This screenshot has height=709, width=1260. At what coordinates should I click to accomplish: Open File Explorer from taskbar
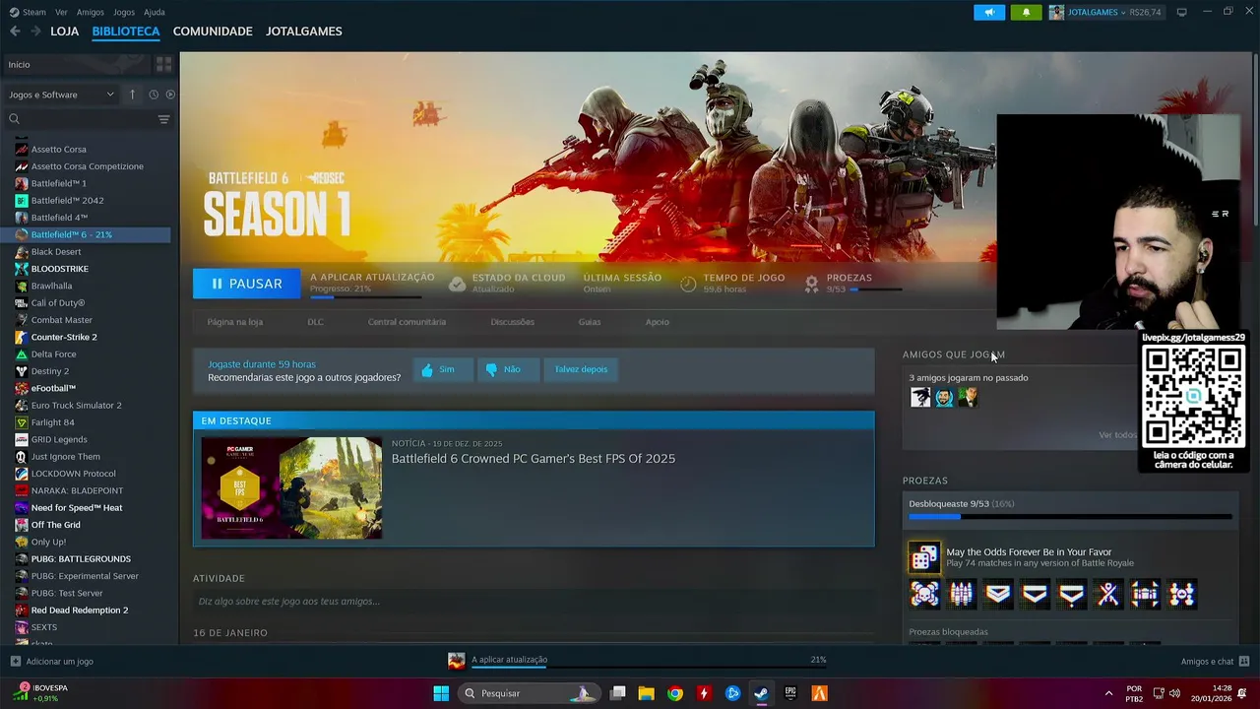[647, 693]
